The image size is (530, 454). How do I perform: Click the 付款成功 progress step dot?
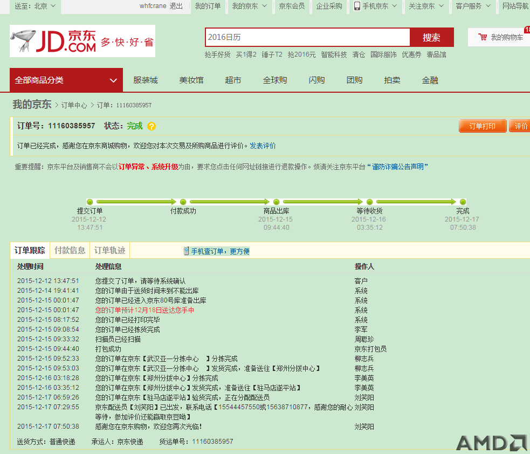[183, 202]
